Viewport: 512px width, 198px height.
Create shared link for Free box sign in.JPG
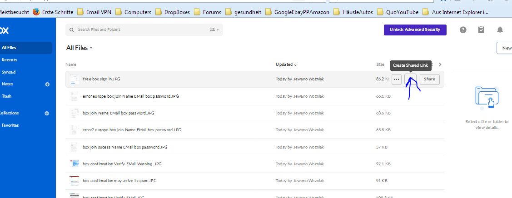tap(410, 79)
